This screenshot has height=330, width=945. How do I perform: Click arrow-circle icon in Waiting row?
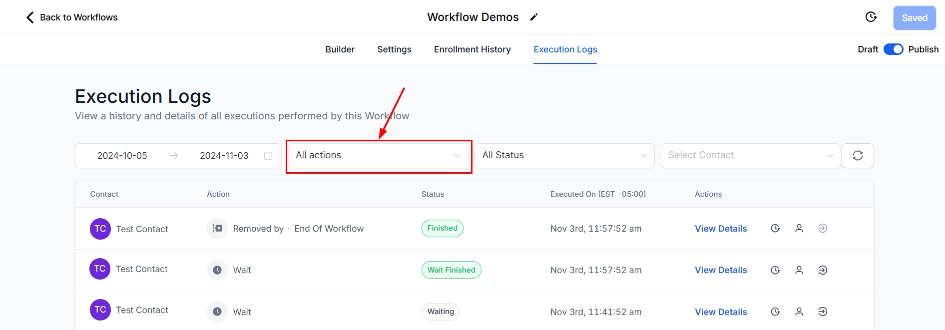823,312
